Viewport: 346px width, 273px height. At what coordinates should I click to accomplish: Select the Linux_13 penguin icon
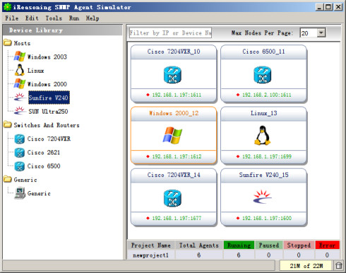click(x=262, y=135)
